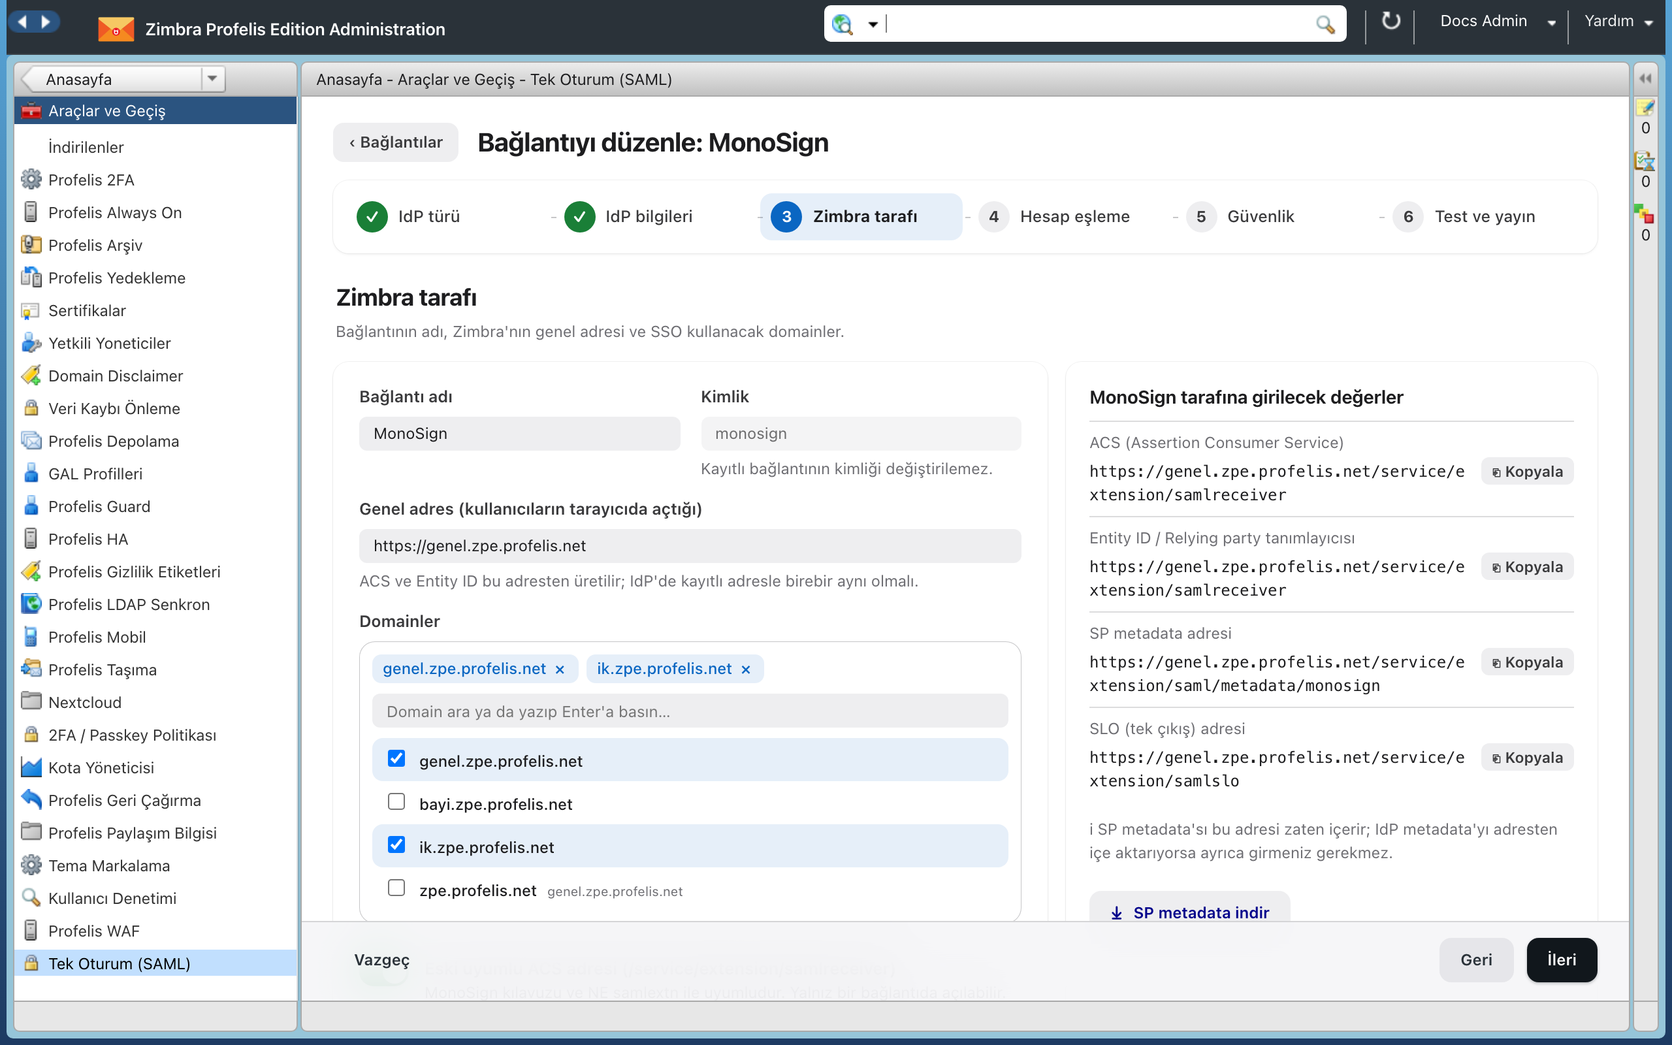
Task: Go to Test ve yayın step
Action: pyautogui.click(x=1464, y=216)
